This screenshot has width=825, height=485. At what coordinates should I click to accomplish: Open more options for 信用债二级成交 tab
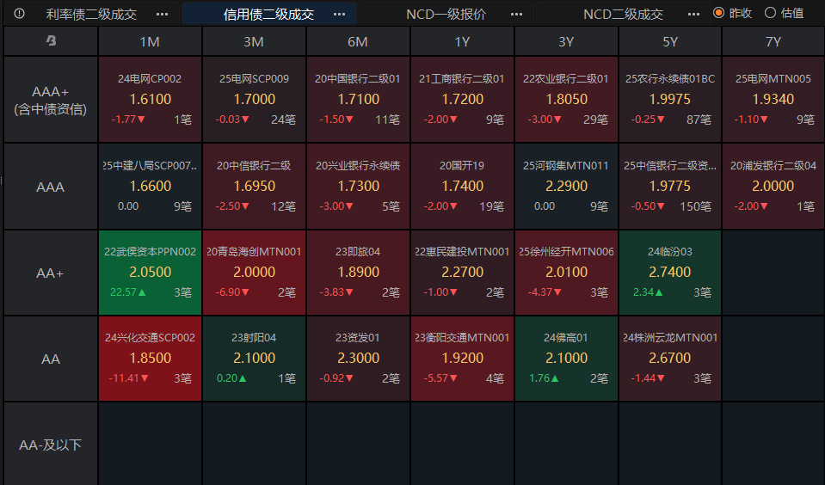click(x=339, y=15)
